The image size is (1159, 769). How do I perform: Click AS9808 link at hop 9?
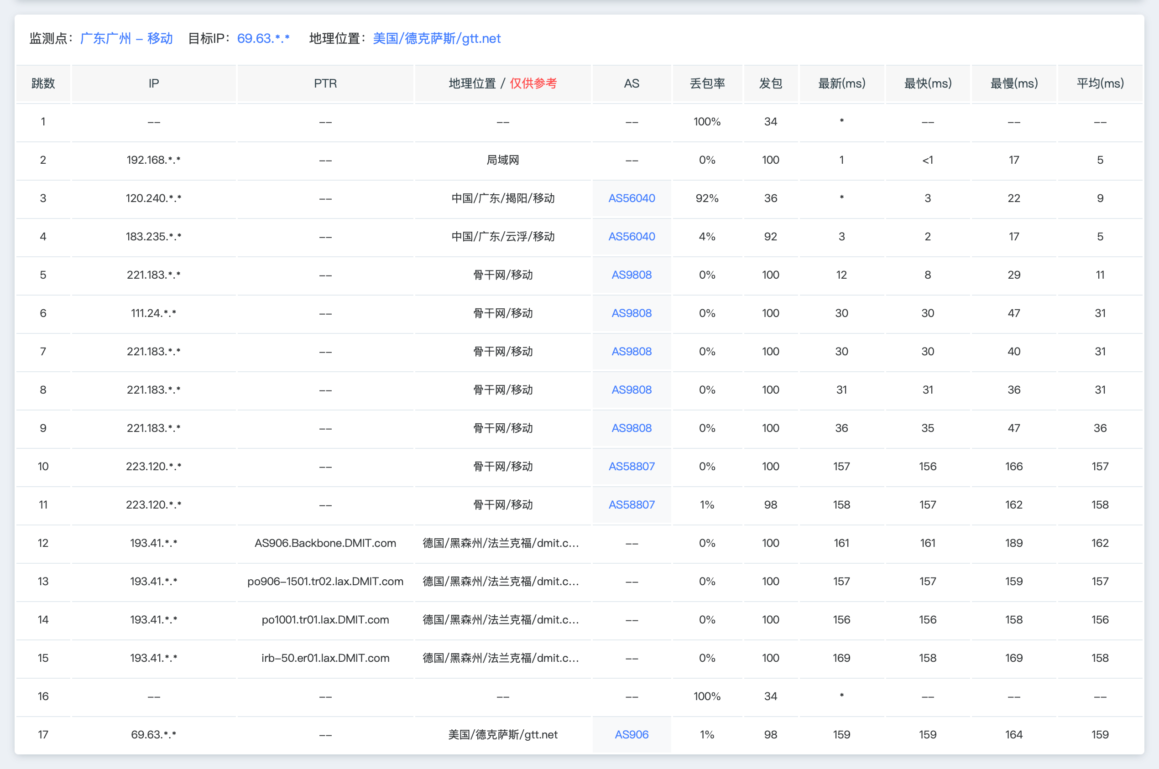pyautogui.click(x=632, y=428)
